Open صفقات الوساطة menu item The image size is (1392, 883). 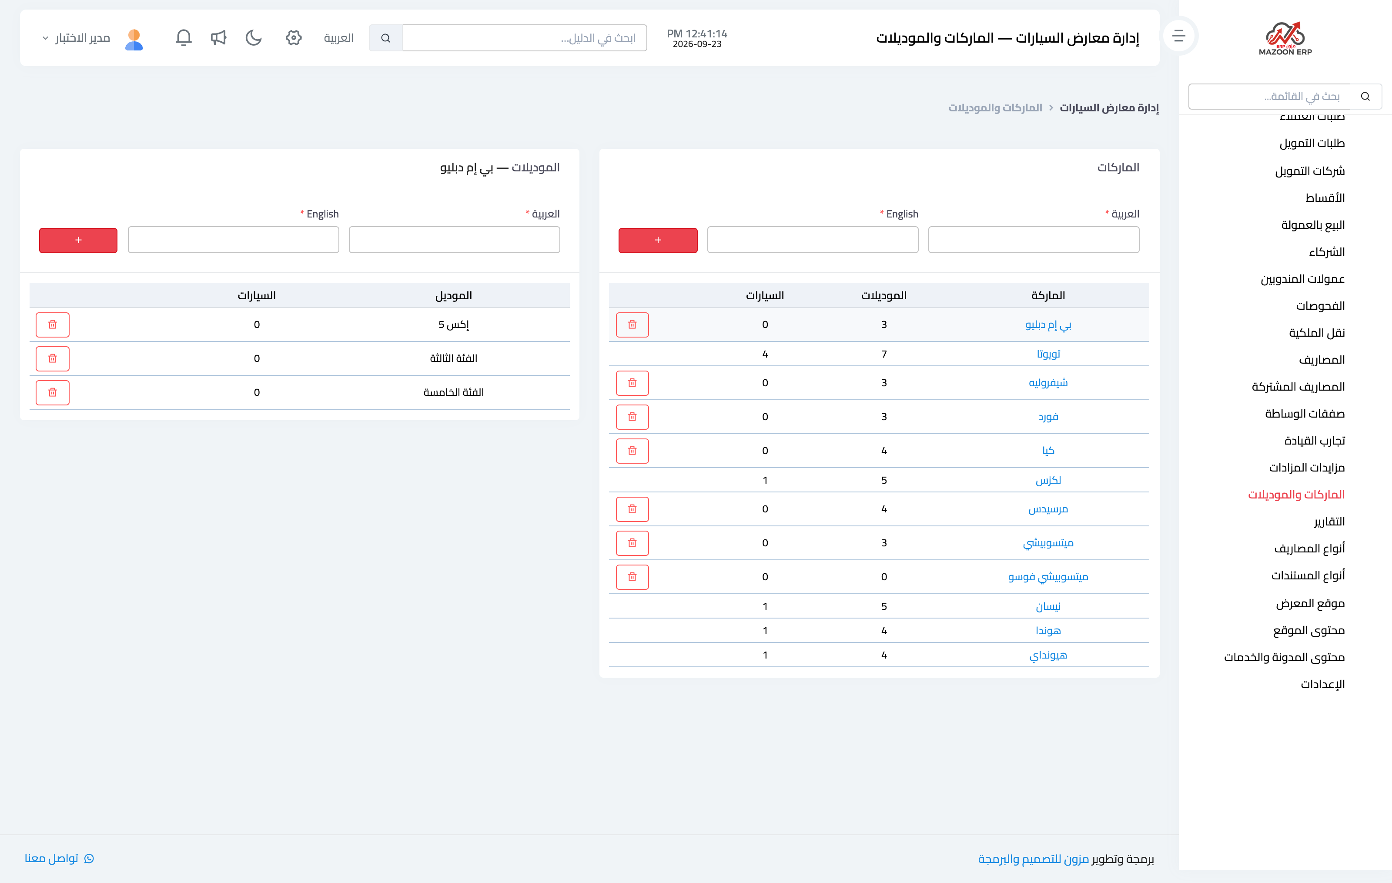tap(1305, 414)
